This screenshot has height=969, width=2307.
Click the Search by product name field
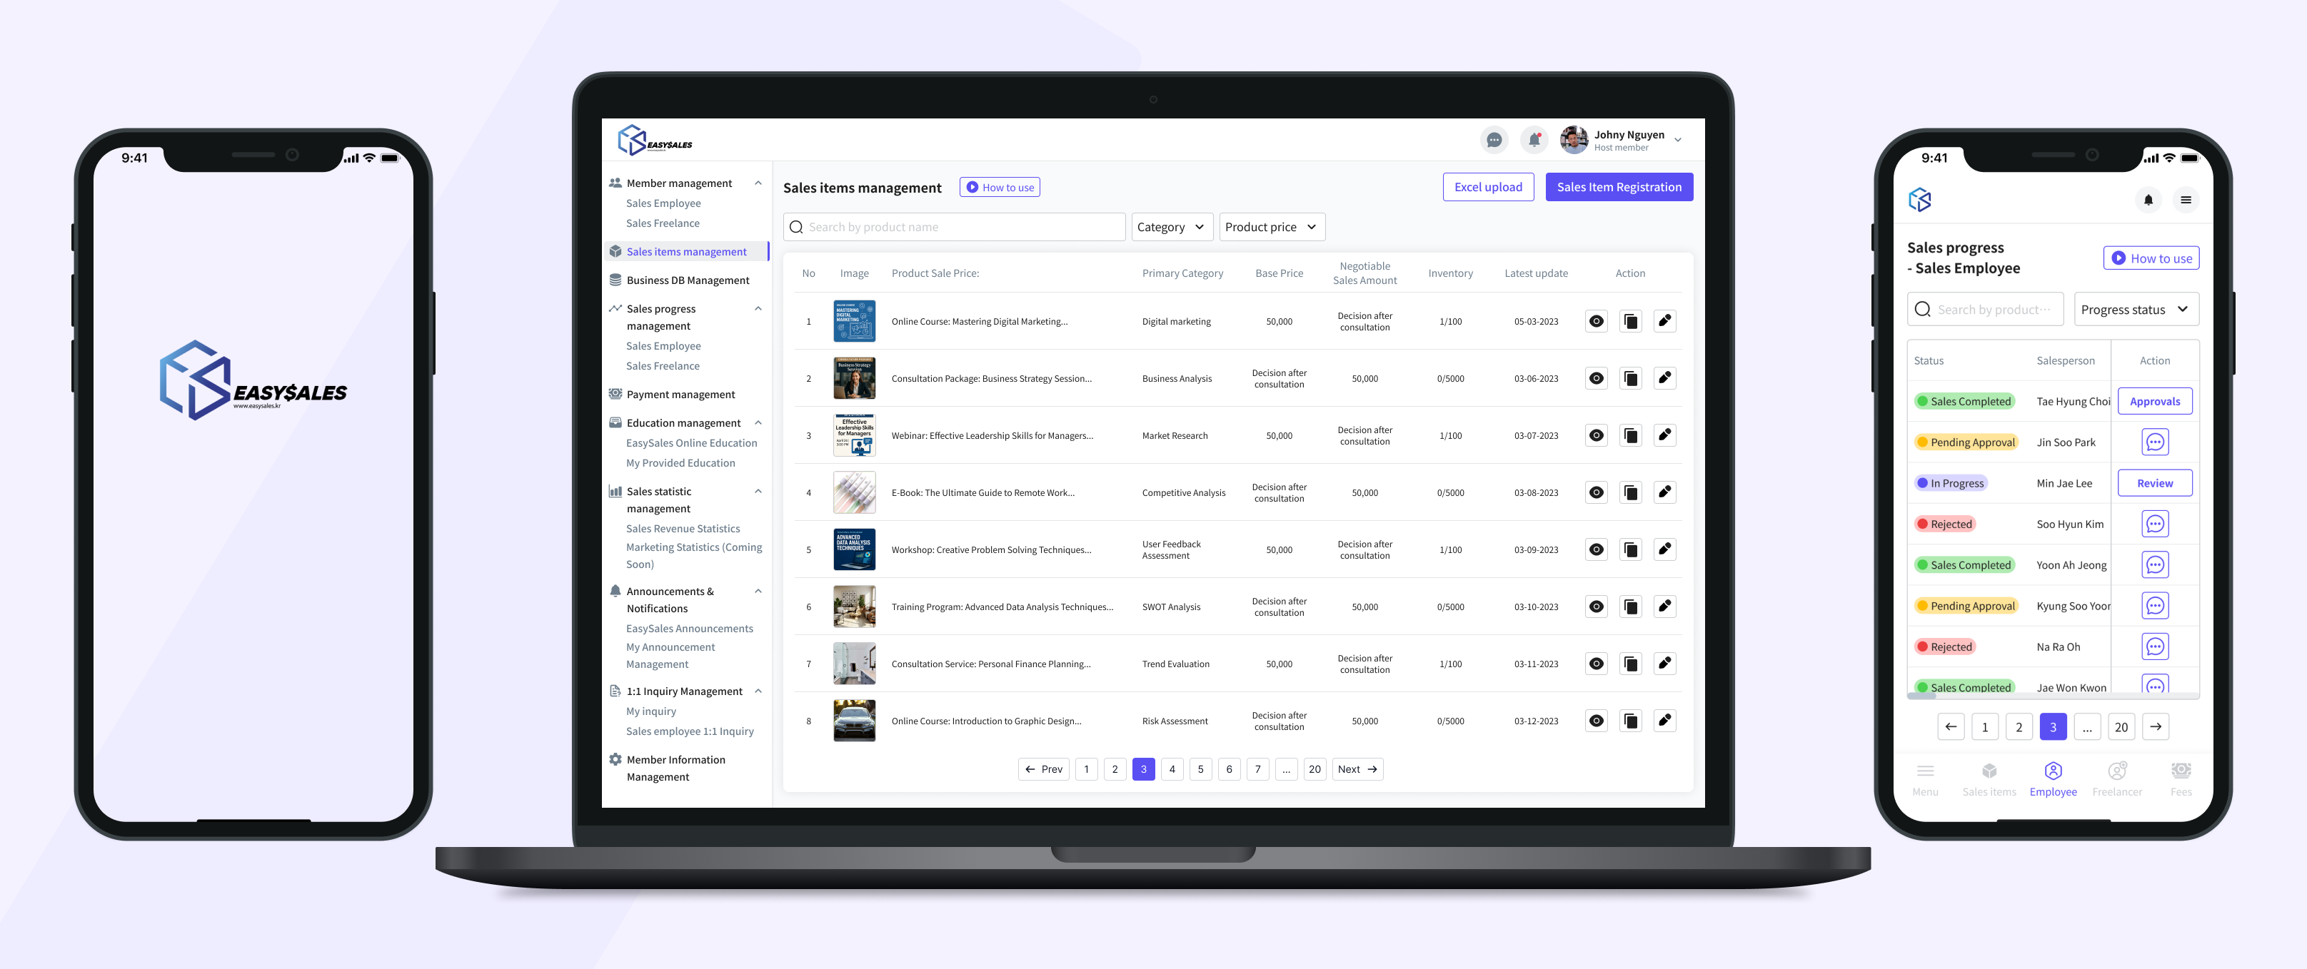click(954, 227)
